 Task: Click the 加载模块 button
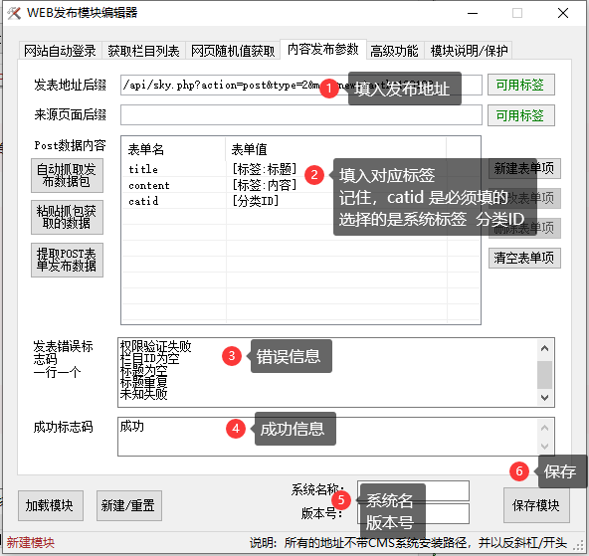[51, 505]
